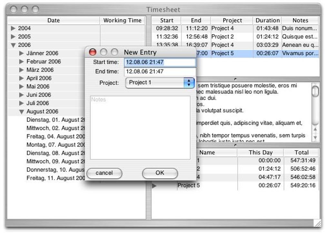329x233 pixels.
Task: Expand Mai 2006 month
Action: [21, 87]
